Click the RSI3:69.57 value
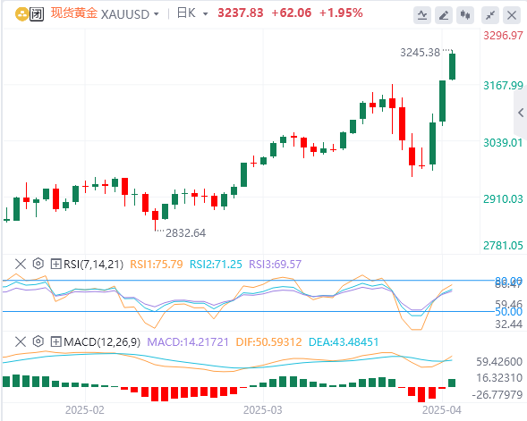 (275, 265)
